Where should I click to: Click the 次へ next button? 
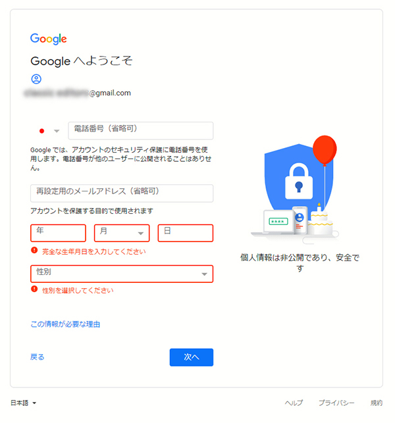coord(192,357)
